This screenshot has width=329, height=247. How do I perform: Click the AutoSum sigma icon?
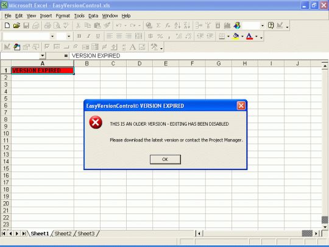pos(158,26)
